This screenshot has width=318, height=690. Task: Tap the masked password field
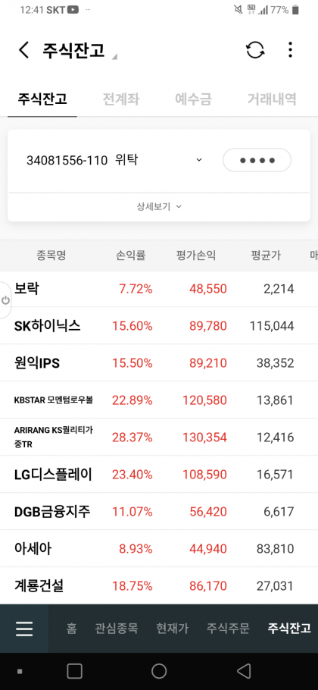(x=257, y=160)
